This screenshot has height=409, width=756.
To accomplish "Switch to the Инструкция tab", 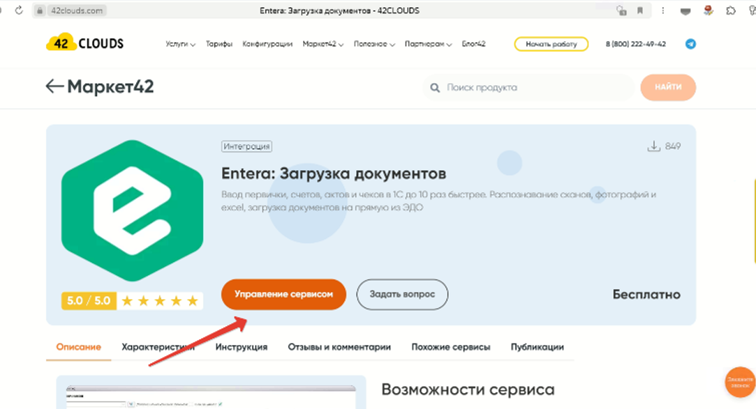I will click(241, 347).
